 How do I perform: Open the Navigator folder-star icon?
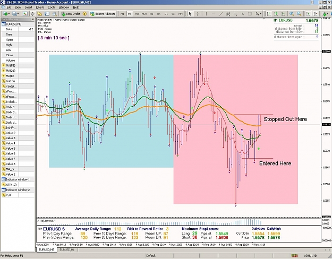[x=40, y=14]
